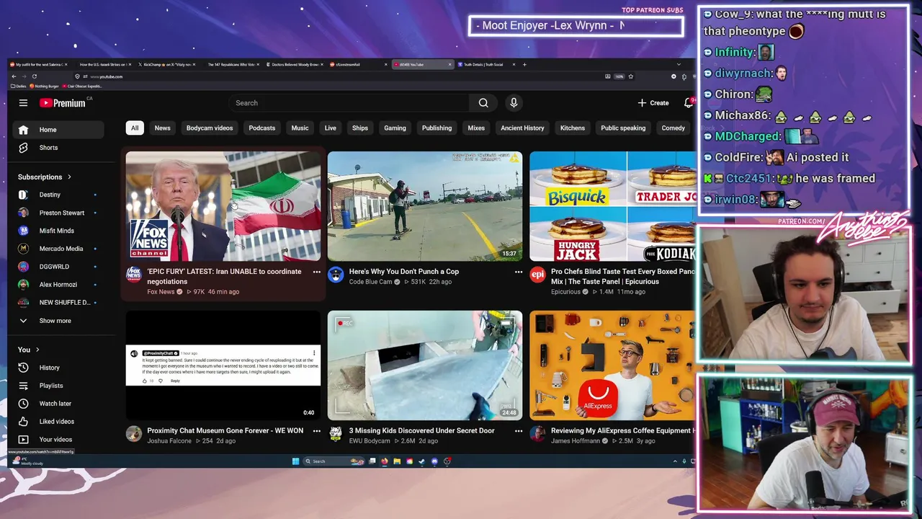922x519 pixels.
Task: Open Alex Hormozi subscription channel
Action: (x=59, y=285)
